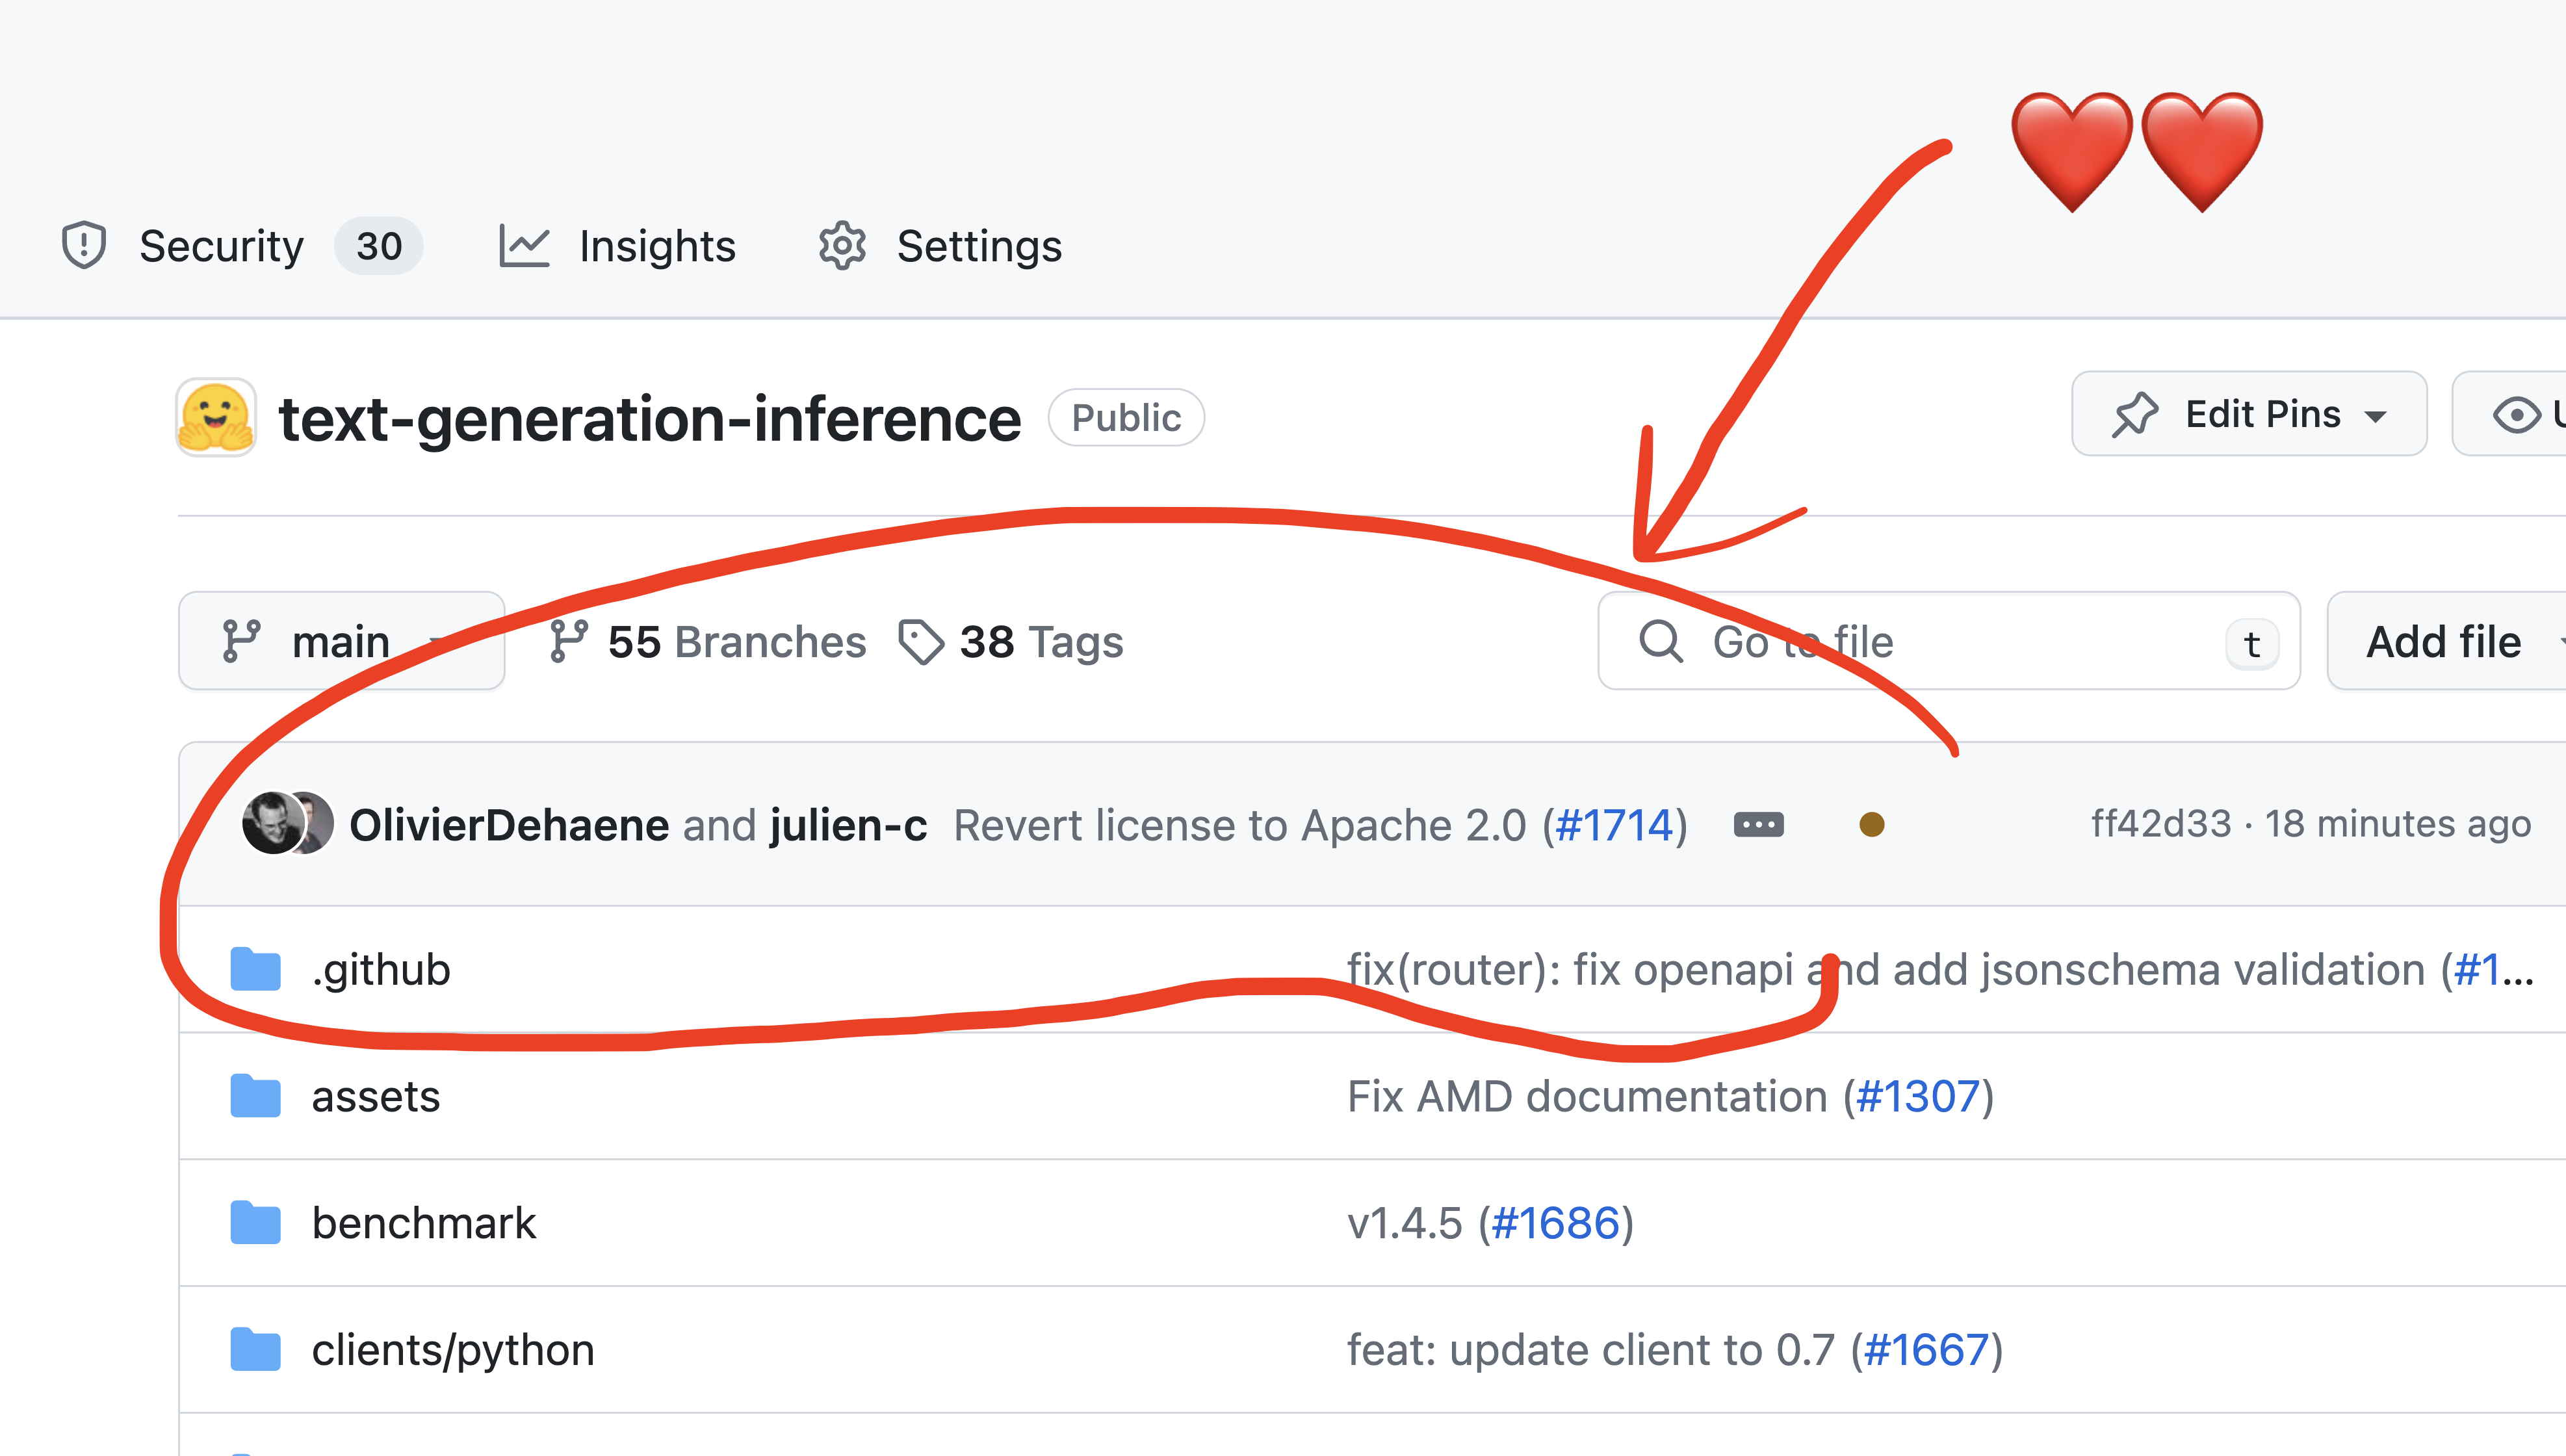This screenshot has height=1456, width=2566.
Task: Open the .github folder
Action: [x=381, y=970]
